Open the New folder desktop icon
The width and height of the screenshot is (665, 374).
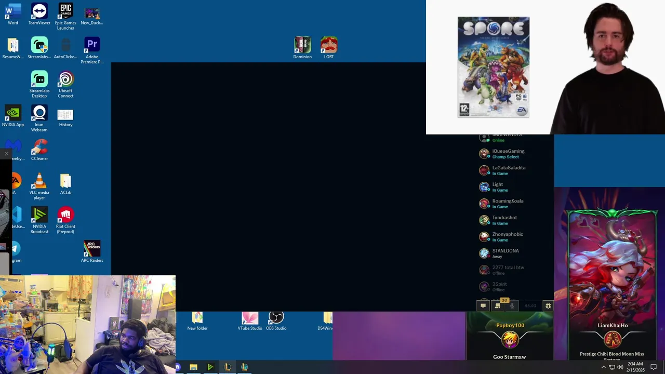(x=197, y=321)
